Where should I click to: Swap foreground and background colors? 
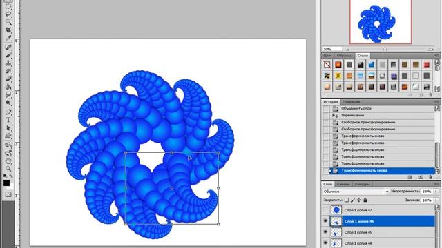11,176
